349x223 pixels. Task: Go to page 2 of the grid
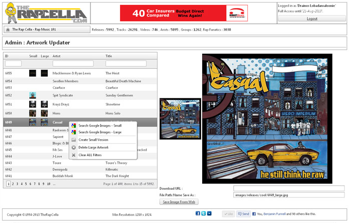[13, 184]
